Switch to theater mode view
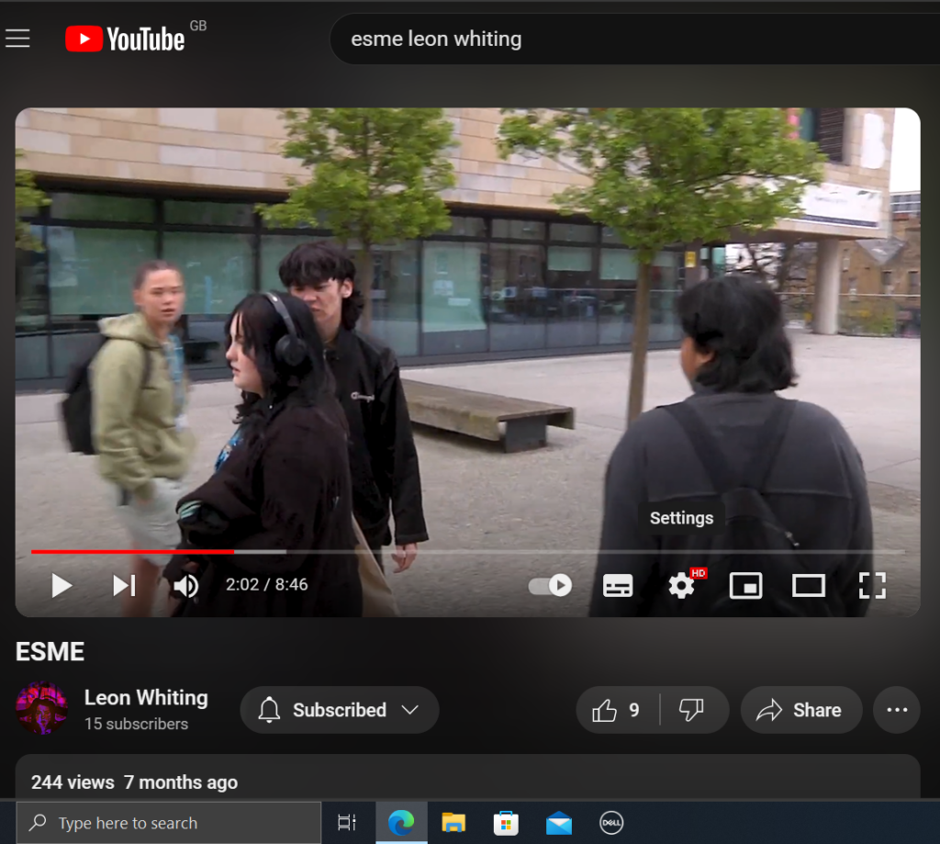The height and width of the screenshot is (844, 940). pos(809,585)
